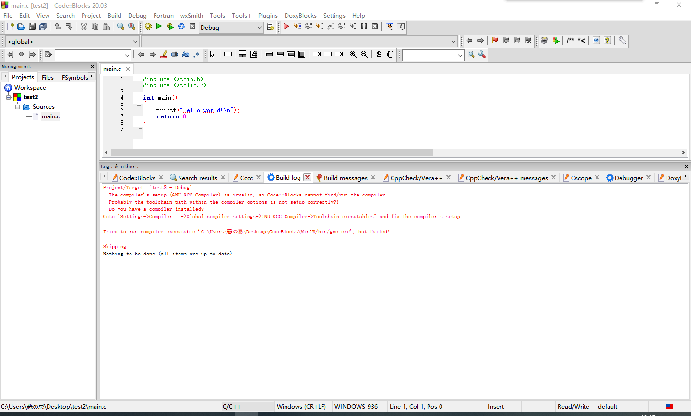Close the Management panel
The image size is (691, 416).
92,67
